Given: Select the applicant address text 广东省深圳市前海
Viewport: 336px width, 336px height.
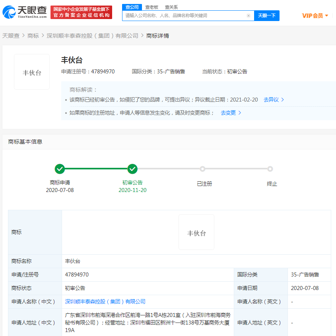Looking at the screenshot, I should (148, 323).
